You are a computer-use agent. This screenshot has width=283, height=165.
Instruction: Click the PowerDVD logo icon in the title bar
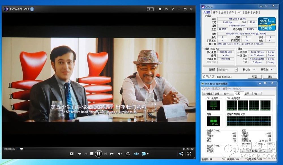(x=6, y=9)
